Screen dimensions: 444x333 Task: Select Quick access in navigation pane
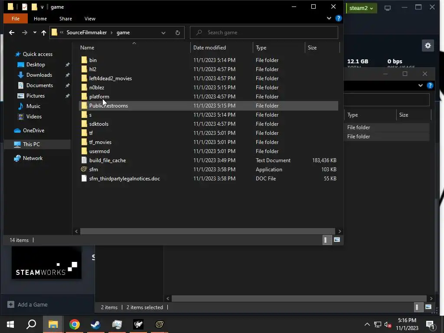37,54
